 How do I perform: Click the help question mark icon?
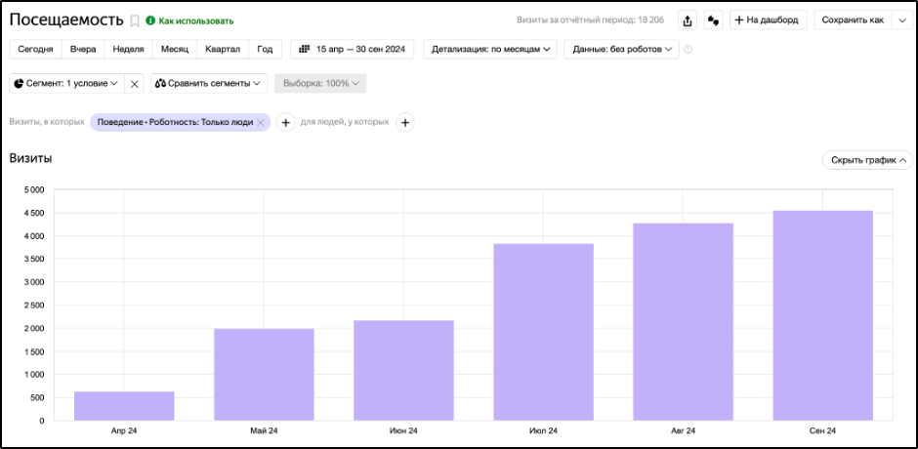coord(688,50)
